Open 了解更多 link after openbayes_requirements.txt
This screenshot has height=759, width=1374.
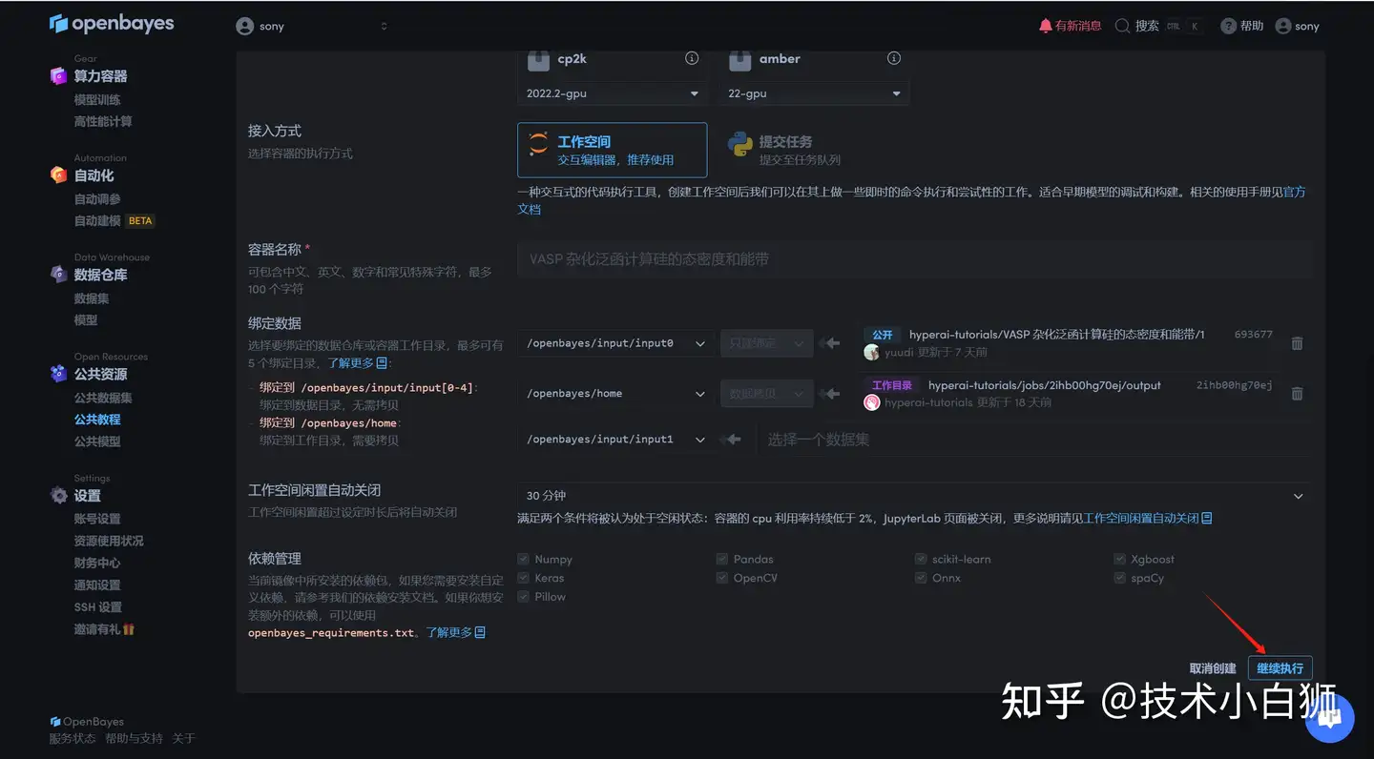(x=456, y=632)
